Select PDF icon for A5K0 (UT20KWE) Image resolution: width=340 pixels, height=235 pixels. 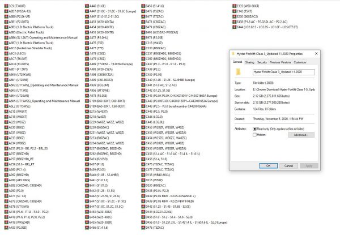(x=6, y=75)
